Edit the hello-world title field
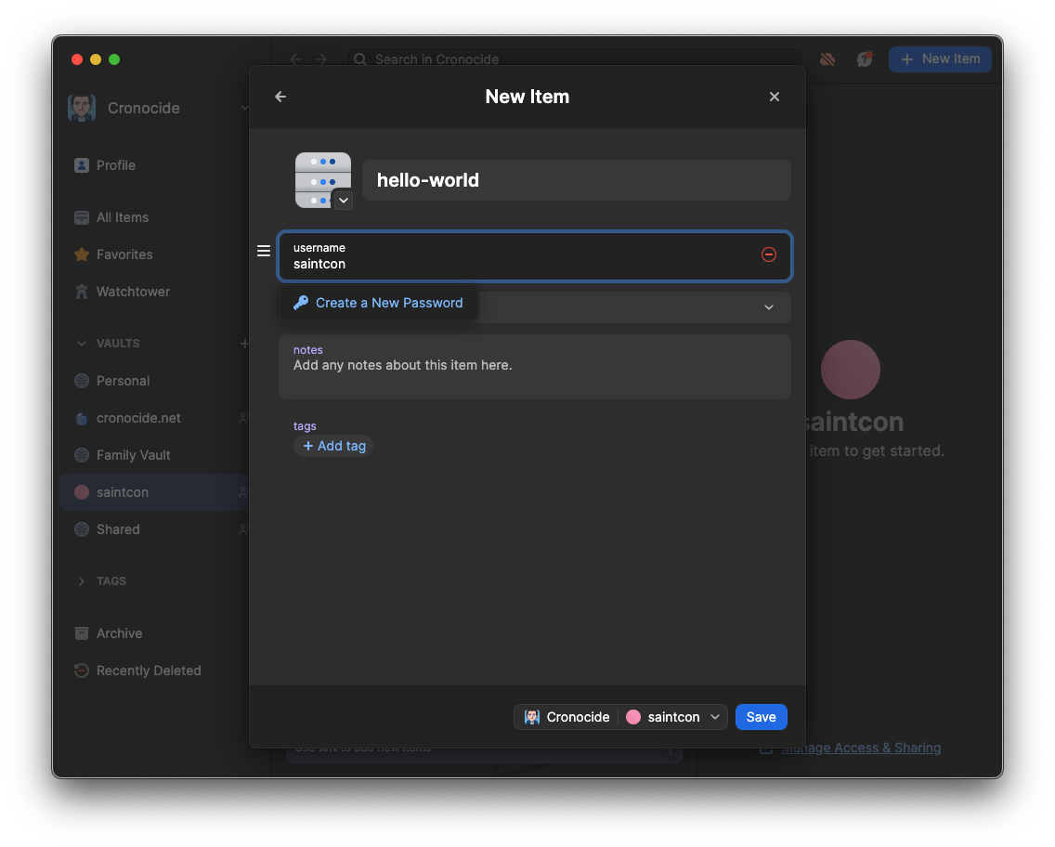1055x847 pixels. (x=576, y=180)
